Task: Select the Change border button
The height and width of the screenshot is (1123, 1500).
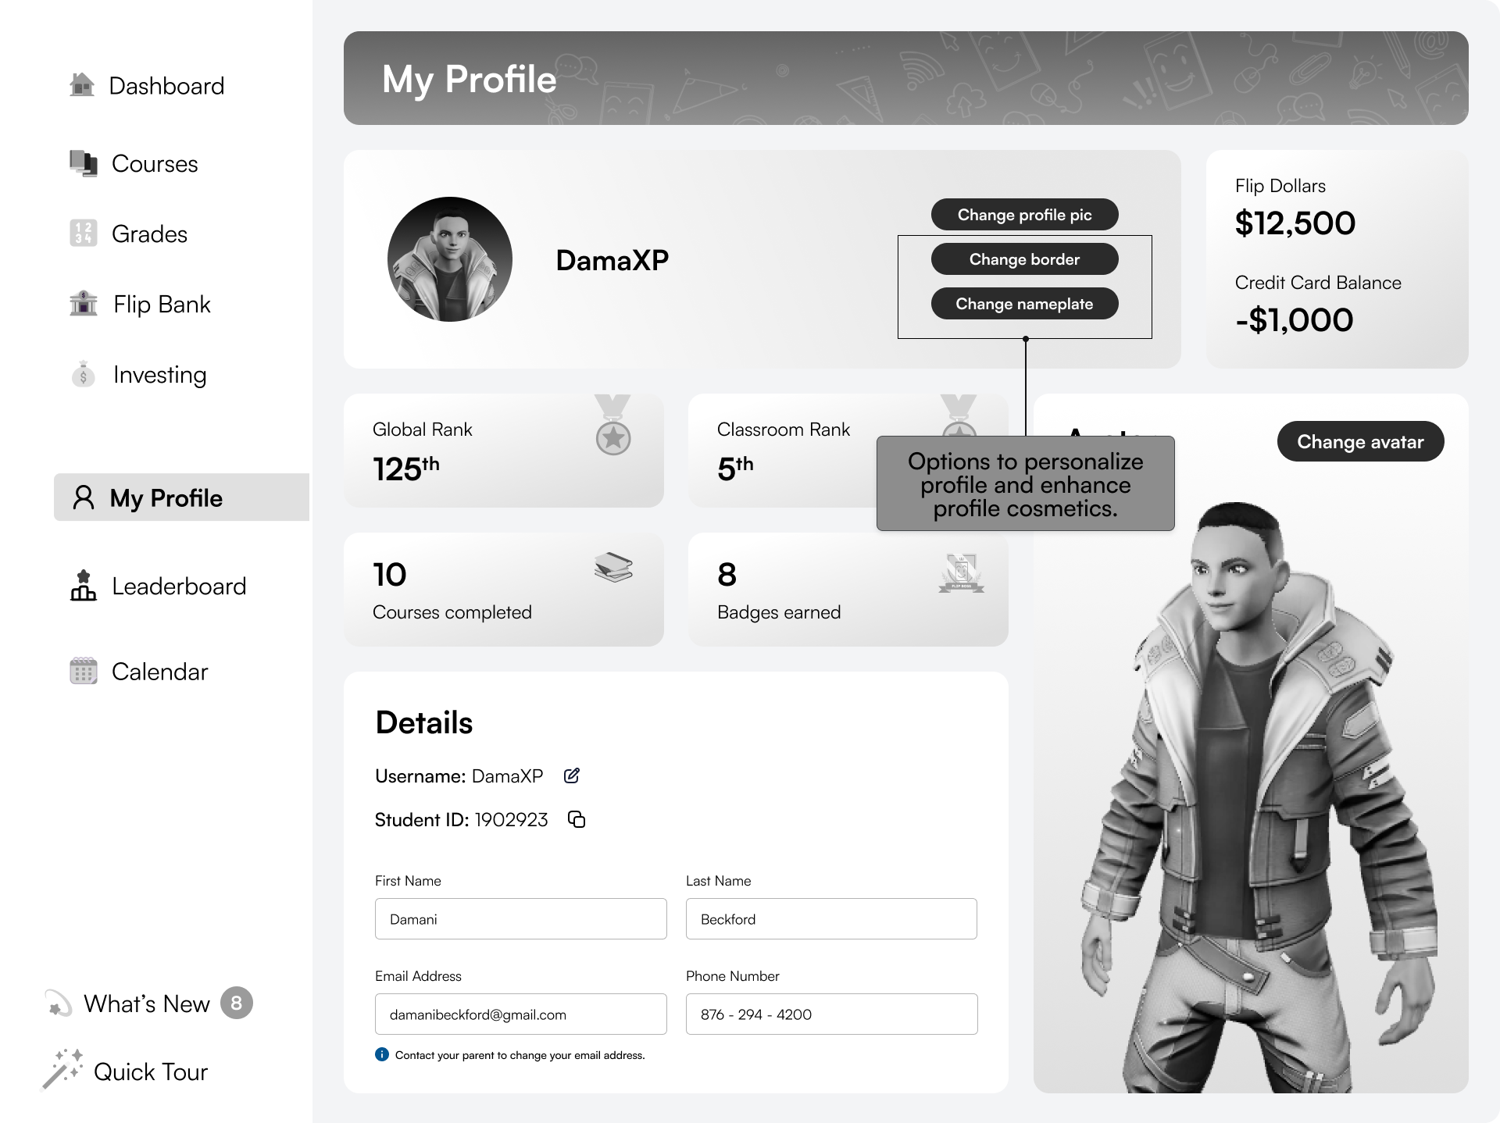Action: (1024, 259)
